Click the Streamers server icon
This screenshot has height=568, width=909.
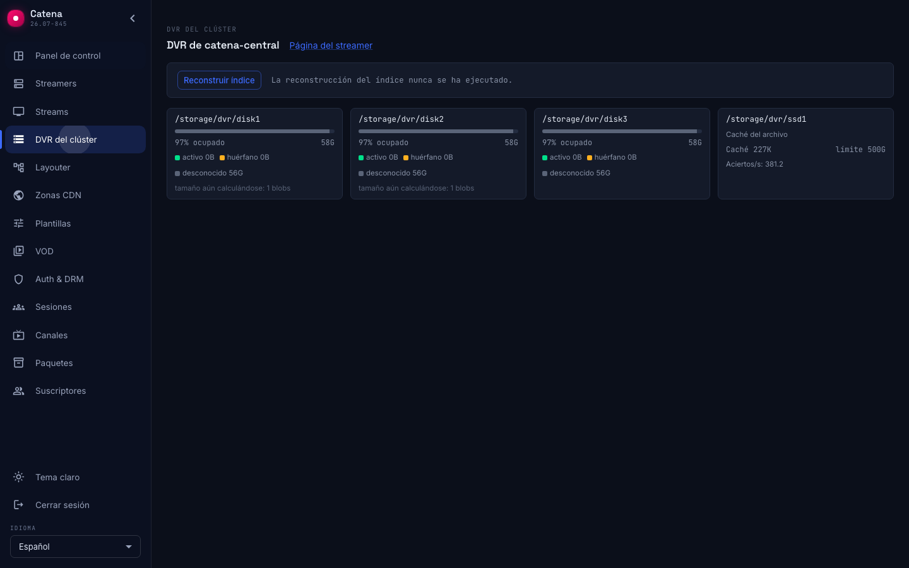(x=19, y=83)
